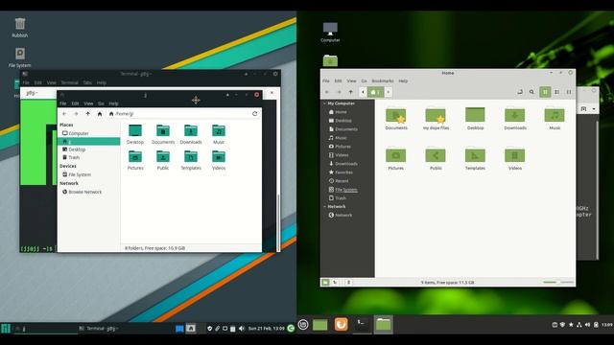Show places sidebar button in Nemo status bar
This screenshot has width=614, height=345.
click(x=325, y=282)
